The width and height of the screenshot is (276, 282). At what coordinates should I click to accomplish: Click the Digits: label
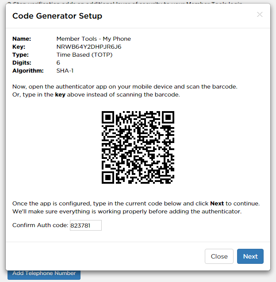(22, 63)
